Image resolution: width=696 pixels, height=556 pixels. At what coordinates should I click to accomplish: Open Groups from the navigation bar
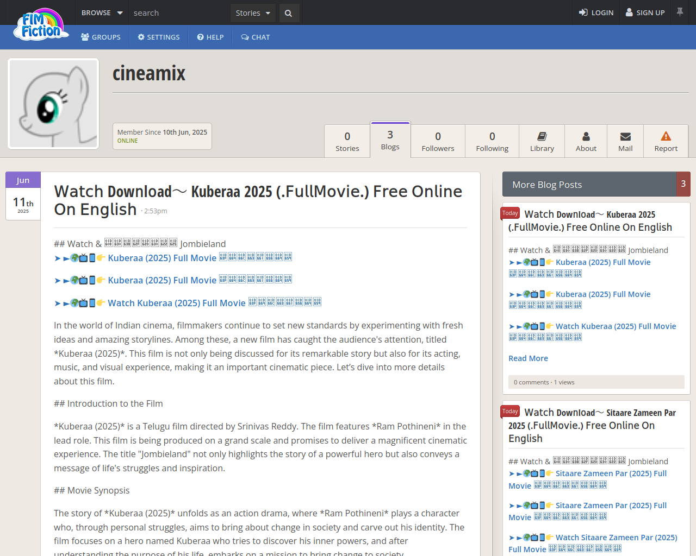click(x=101, y=37)
